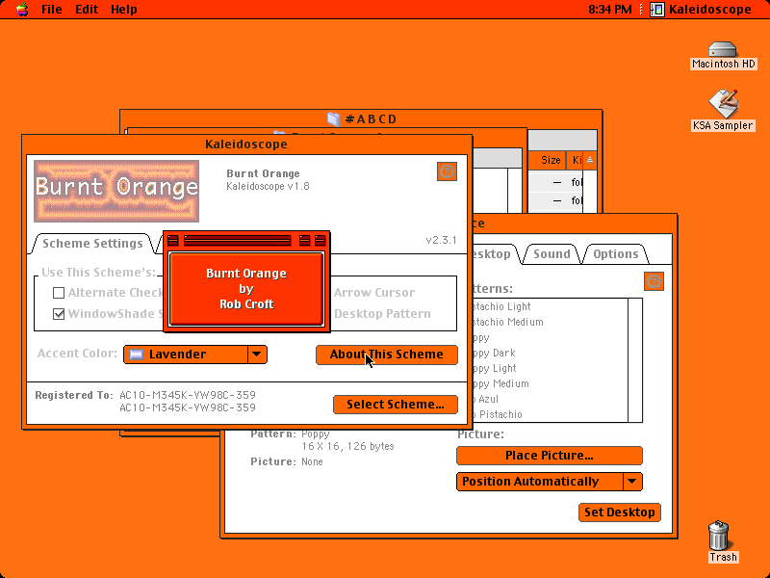
Task: Click the Burnt Orange scheme logo image
Action: point(116,191)
